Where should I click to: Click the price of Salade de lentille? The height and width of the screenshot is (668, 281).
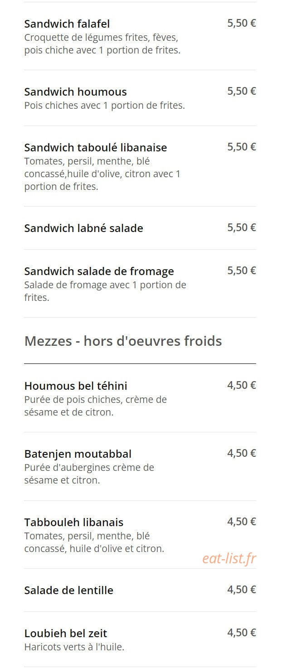click(242, 590)
